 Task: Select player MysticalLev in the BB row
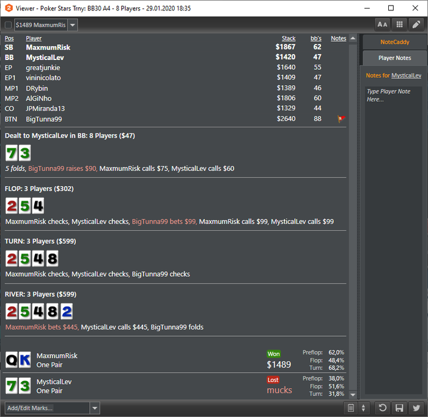click(x=45, y=58)
